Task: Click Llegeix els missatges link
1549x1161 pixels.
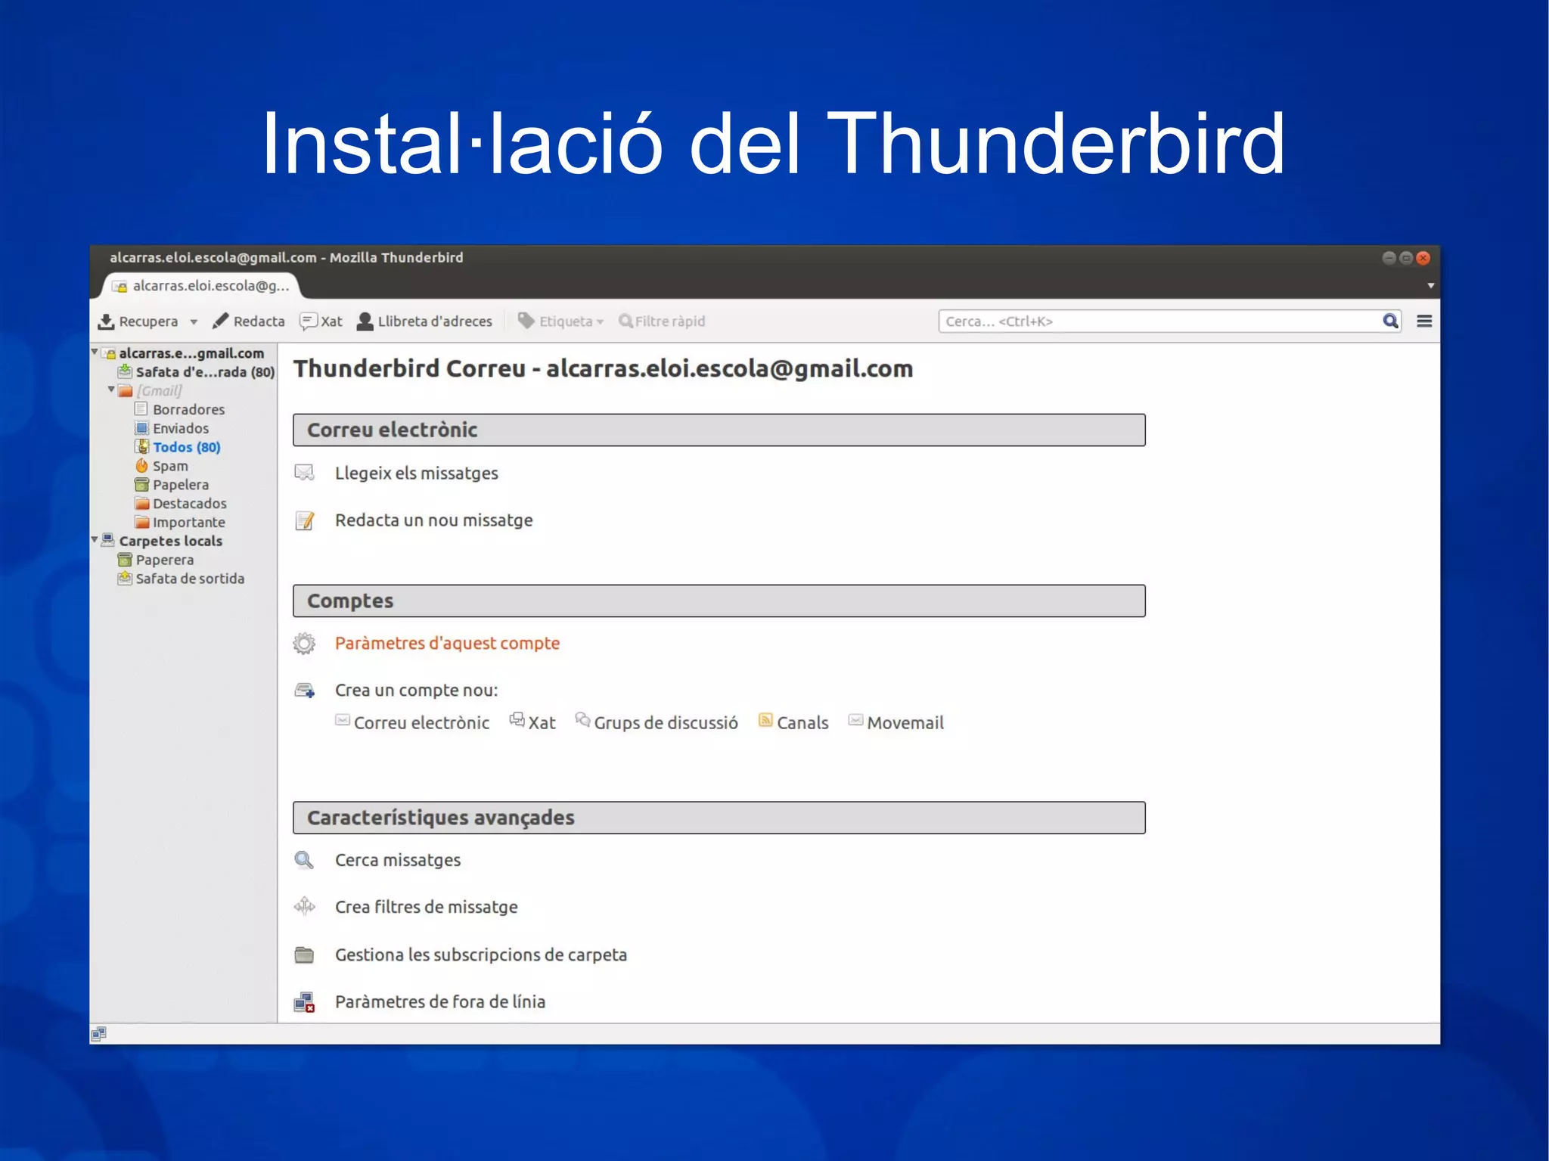Action: pos(416,473)
